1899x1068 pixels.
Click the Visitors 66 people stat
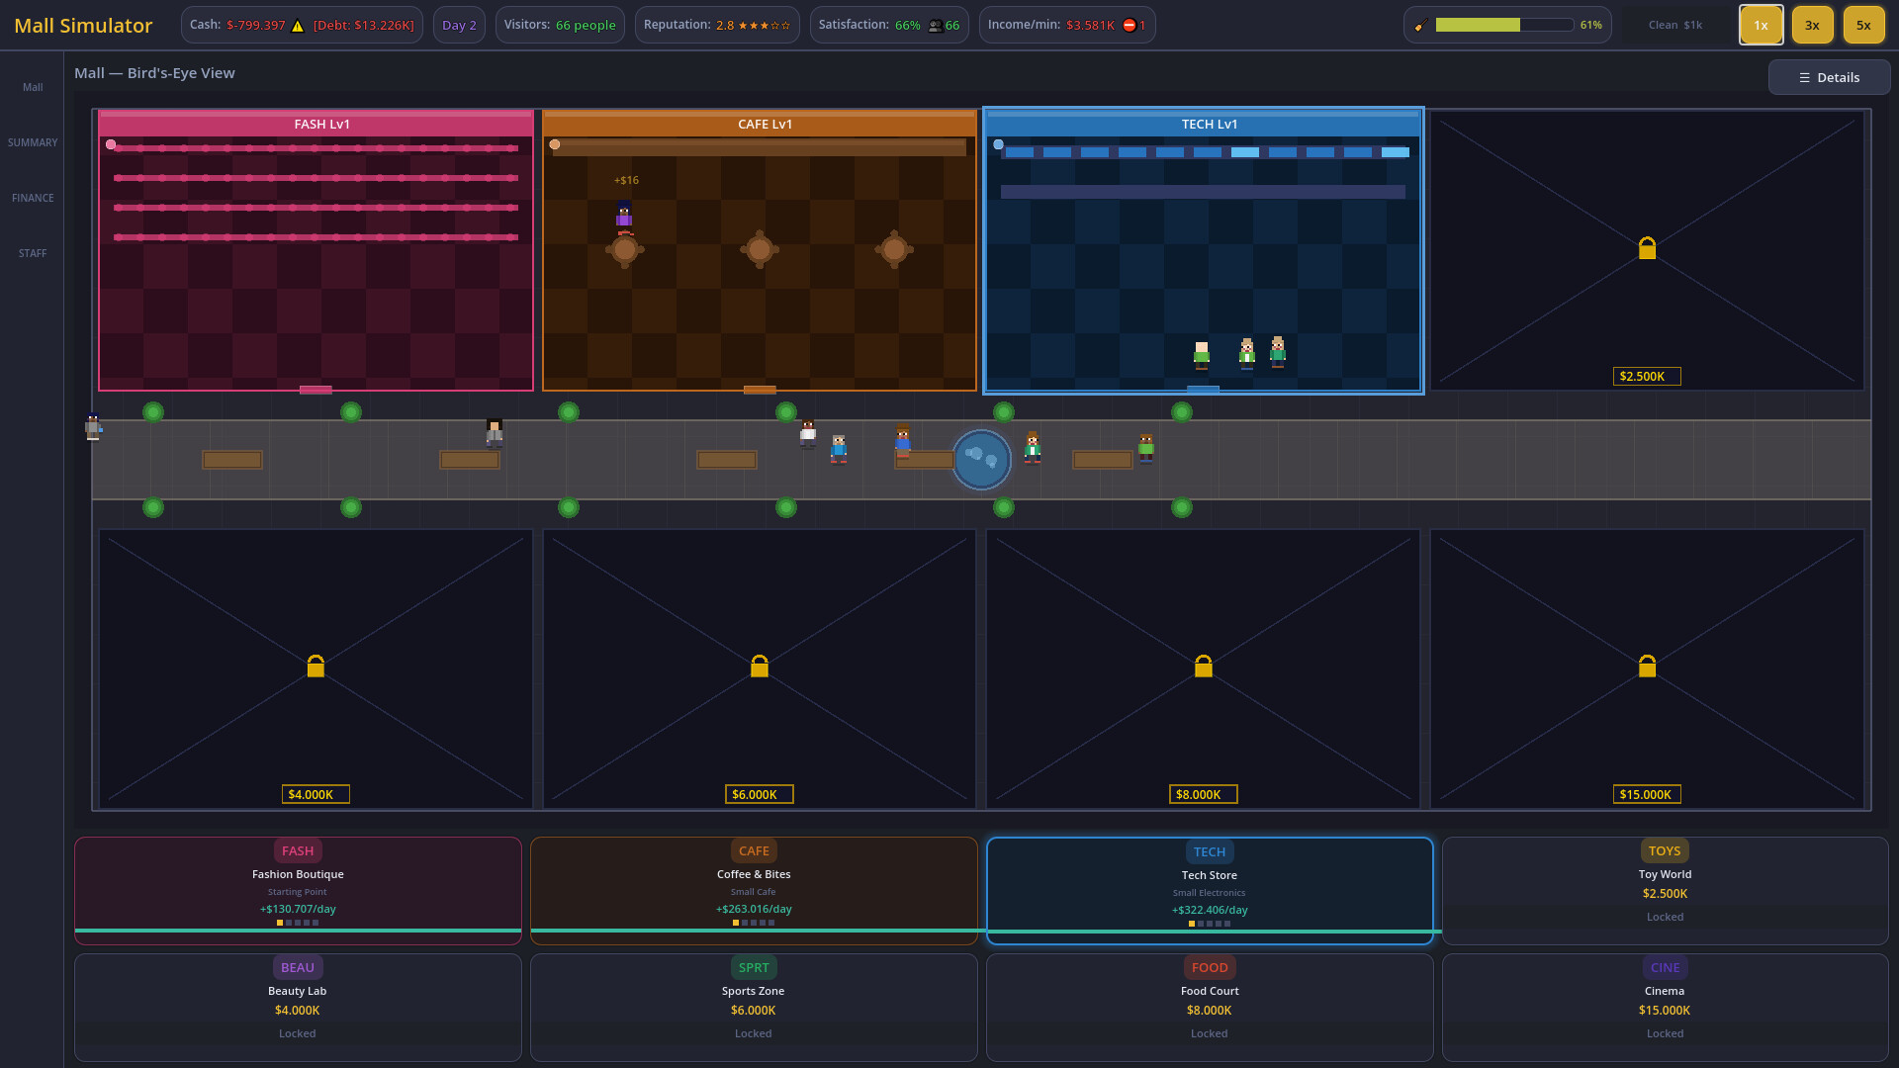click(x=560, y=26)
